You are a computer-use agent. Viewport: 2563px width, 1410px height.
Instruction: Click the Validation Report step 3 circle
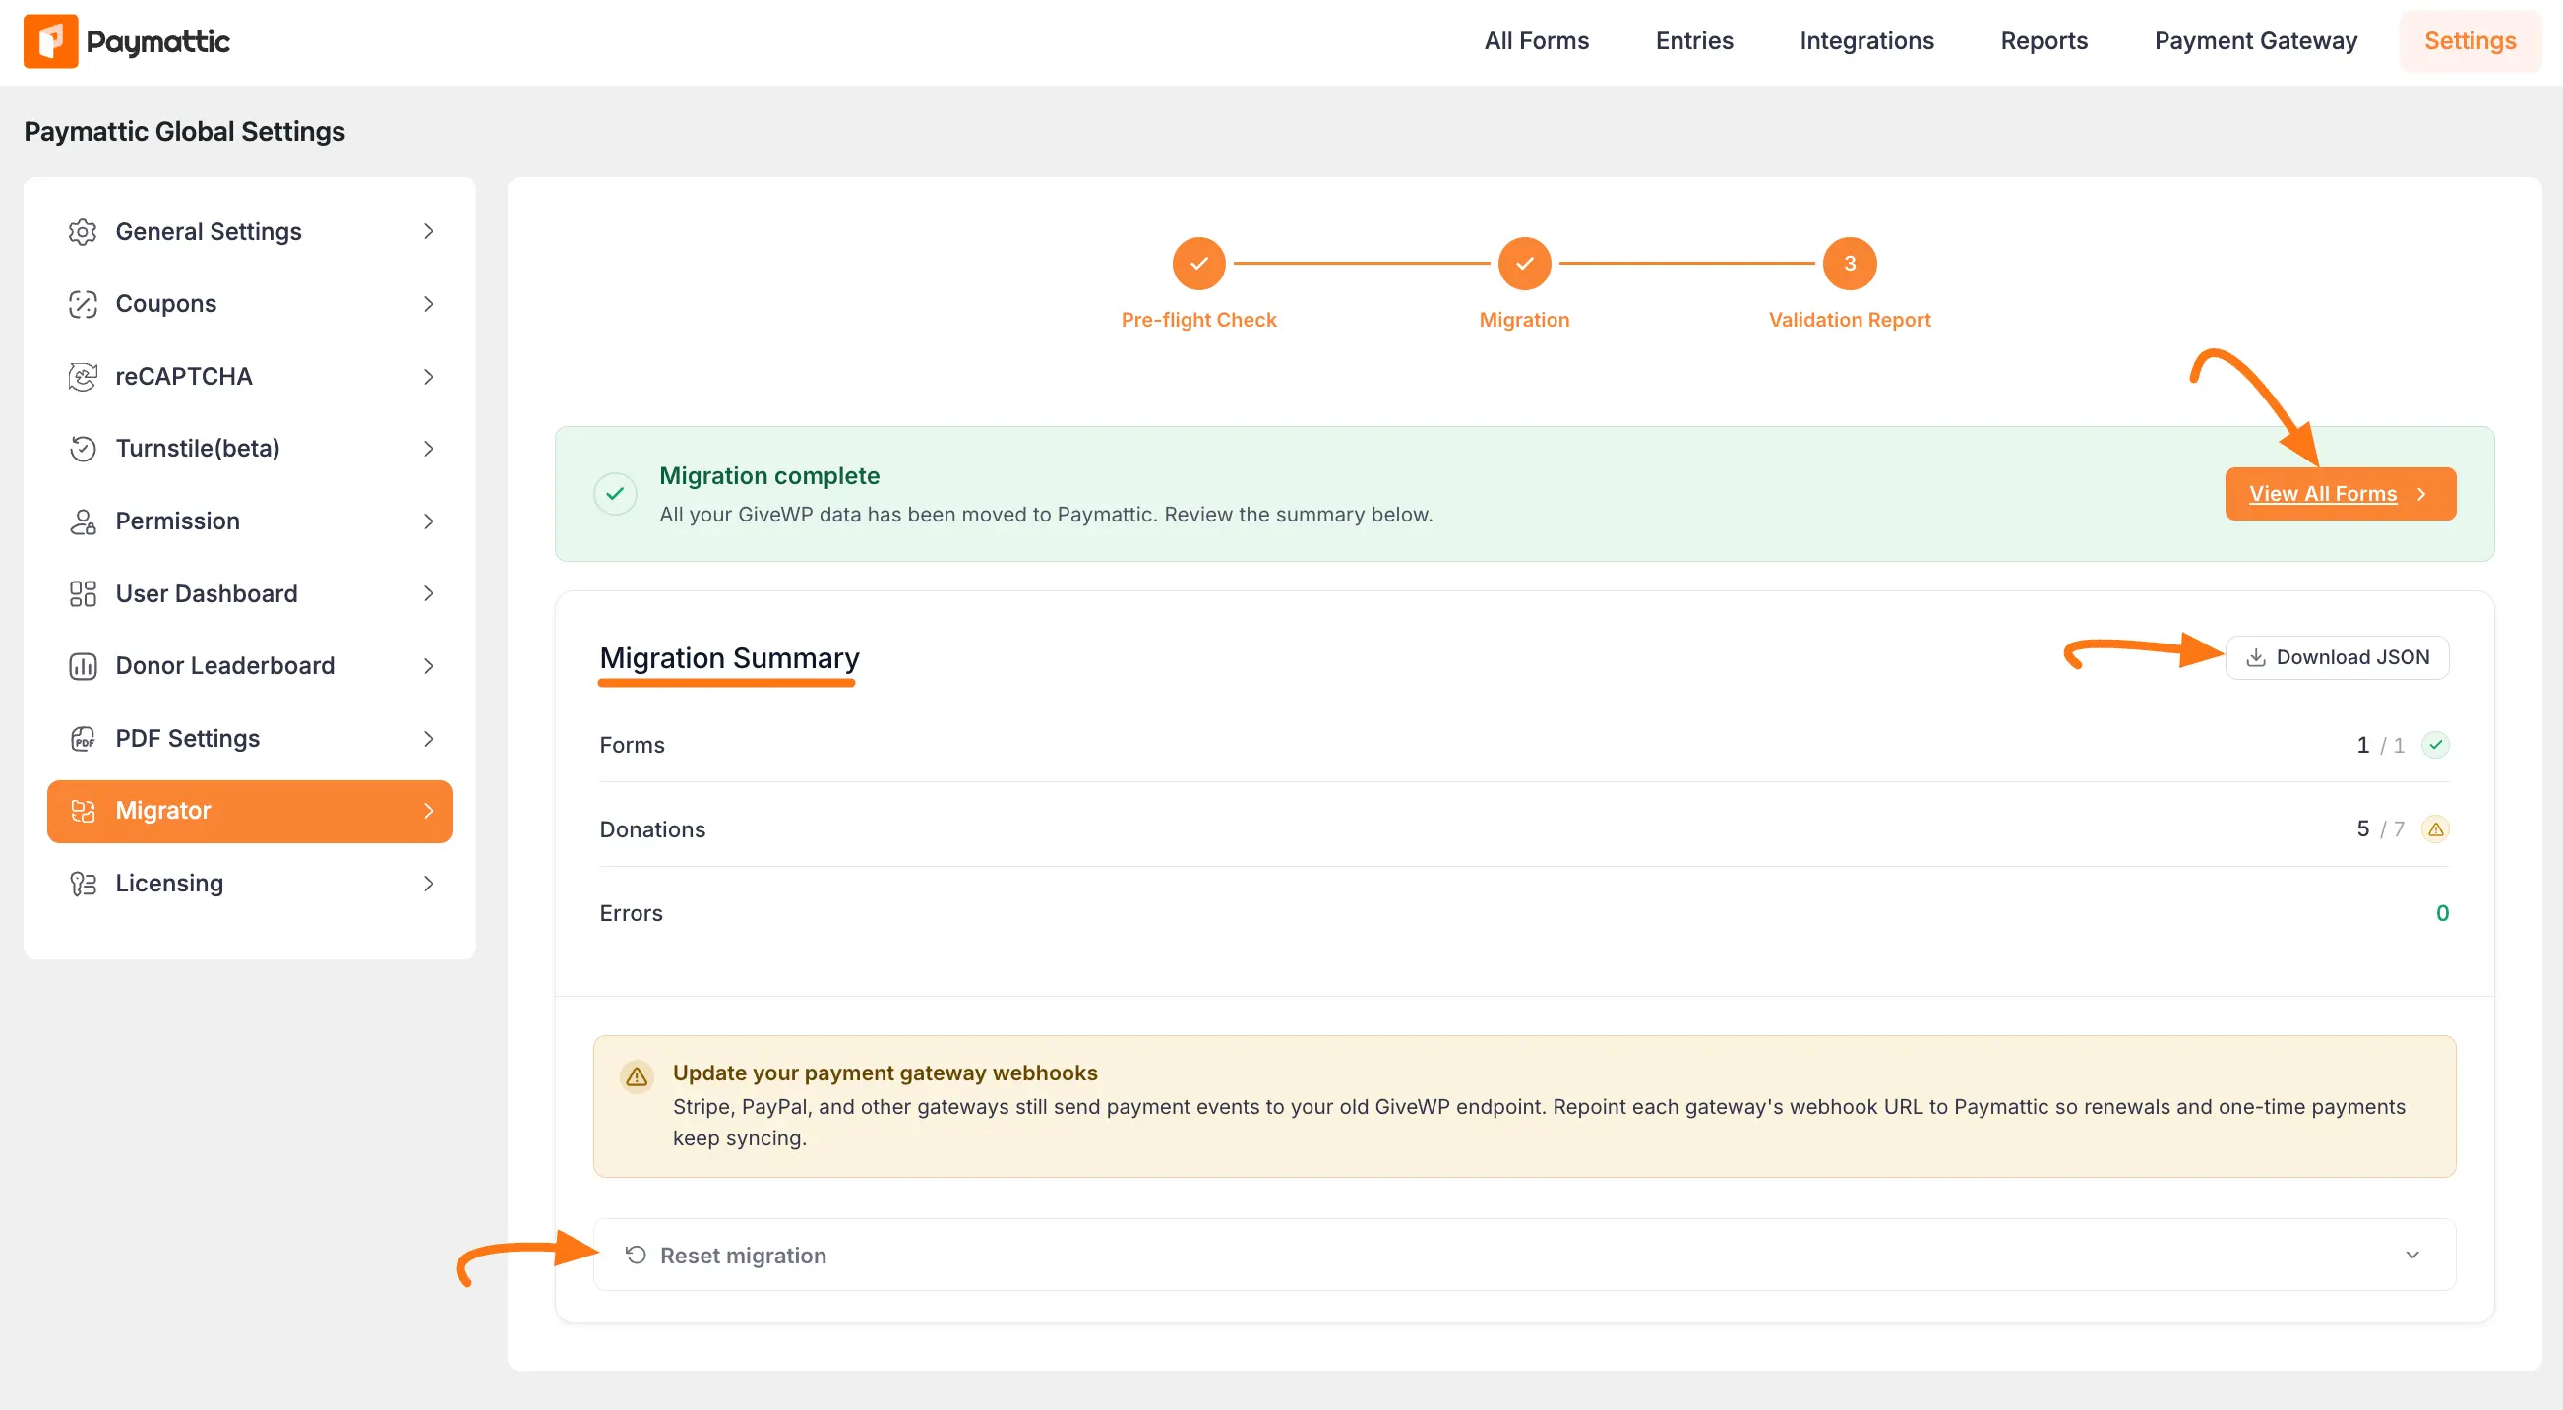(1850, 264)
